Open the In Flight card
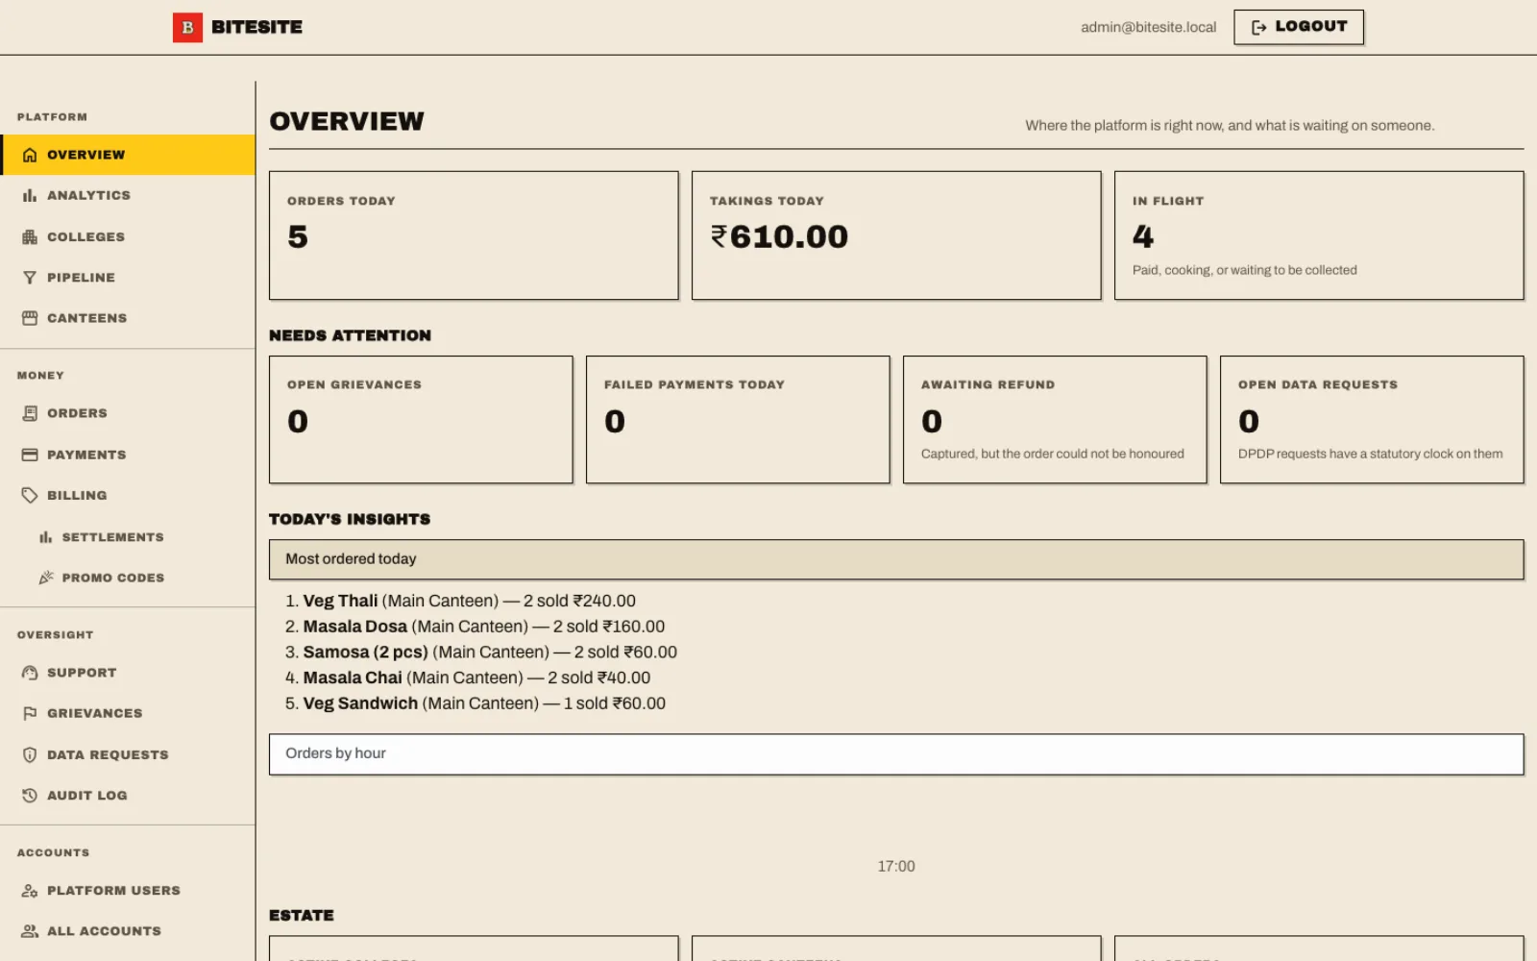1537x961 pixels. tap(1319, 235)
